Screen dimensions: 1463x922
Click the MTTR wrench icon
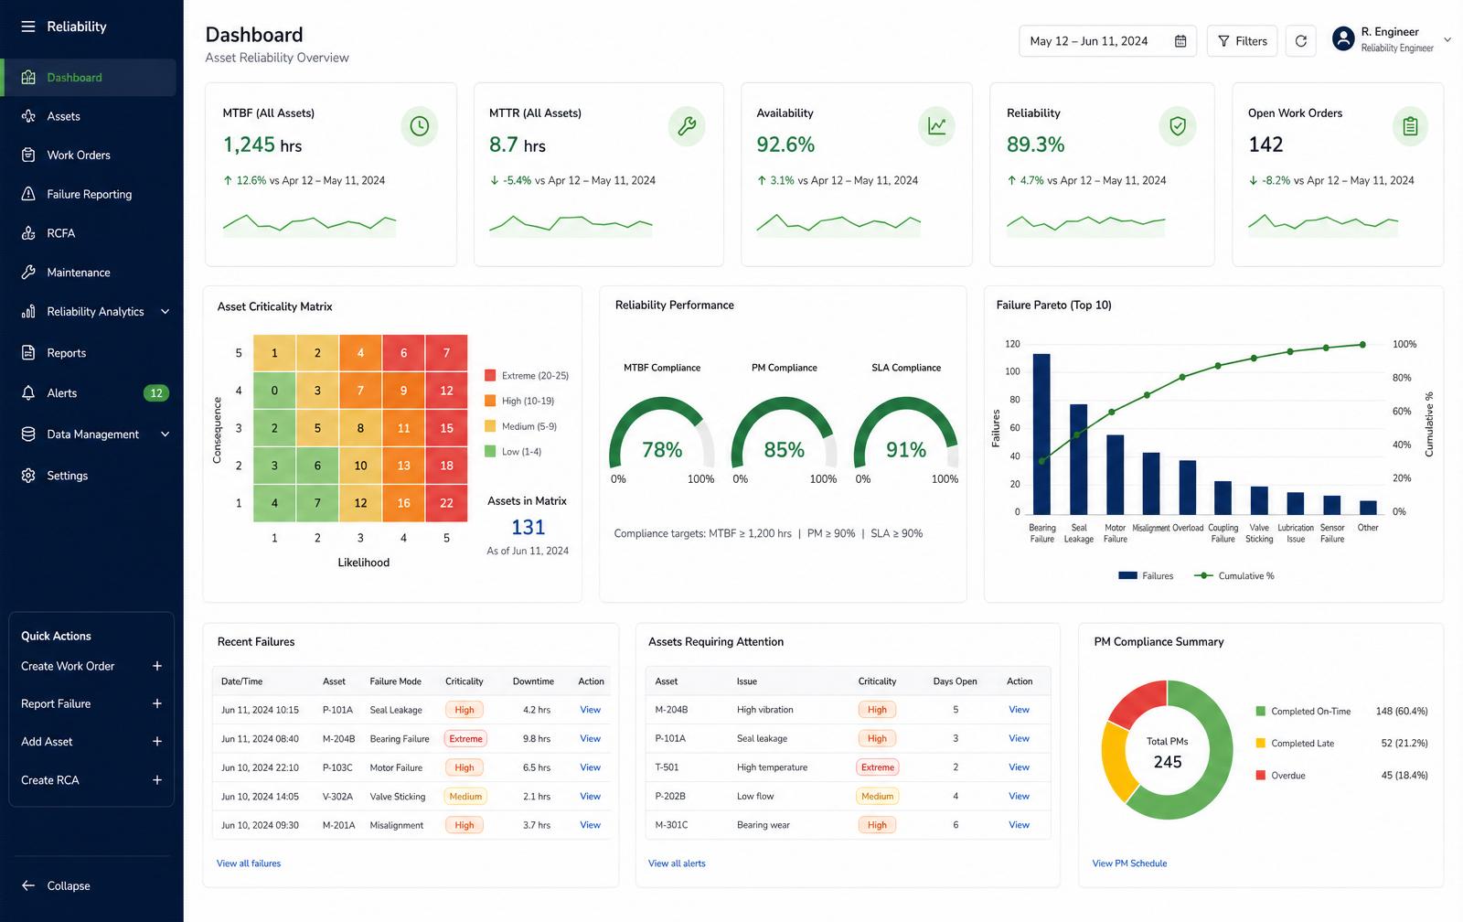[687, 126]
